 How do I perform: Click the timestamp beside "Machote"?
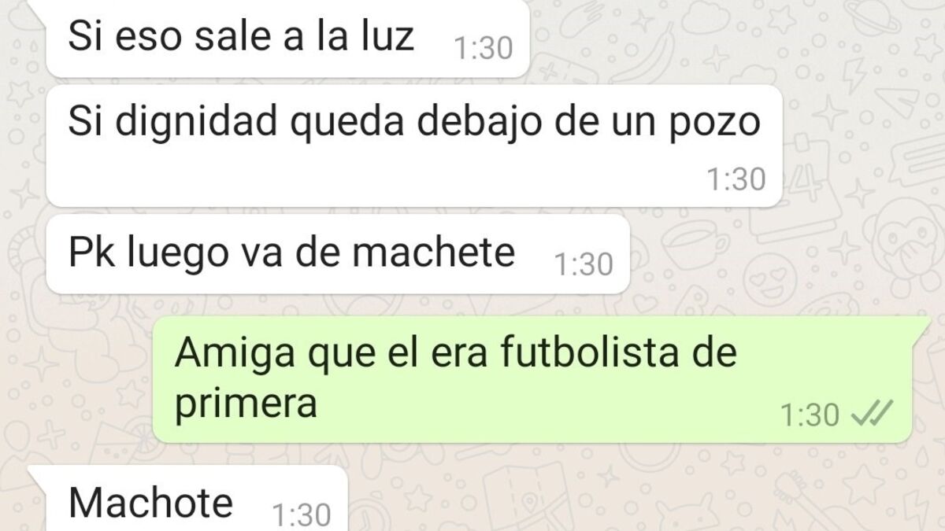coord(302,514)
